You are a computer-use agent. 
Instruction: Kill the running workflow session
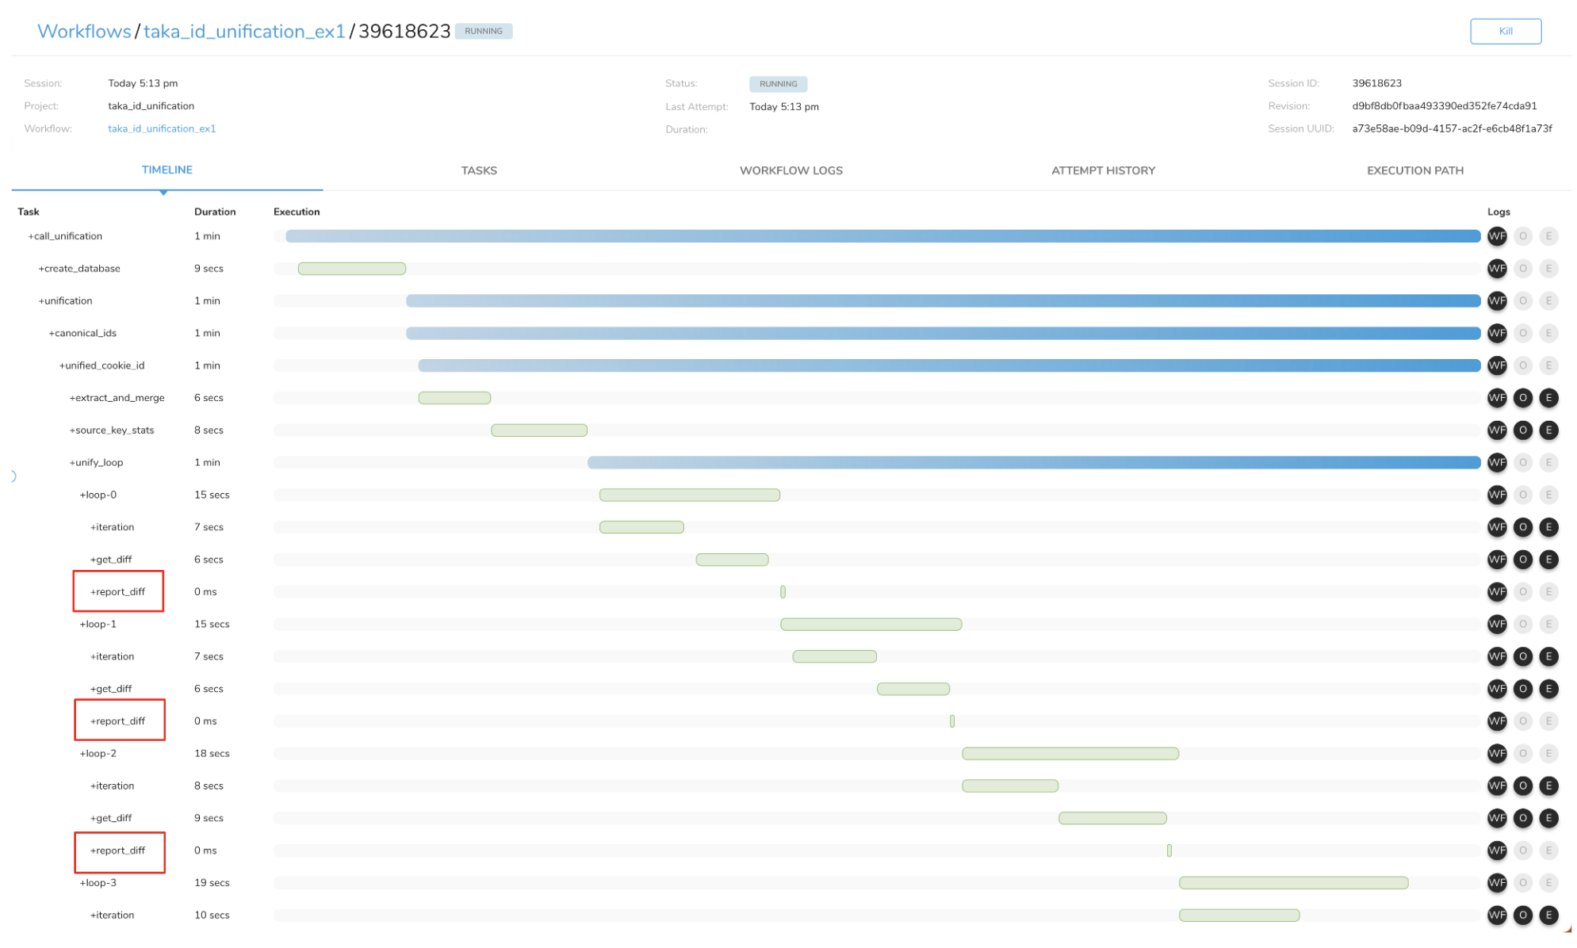pos(1505,32)
